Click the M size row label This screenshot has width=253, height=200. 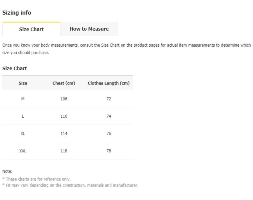pyautogui.click(x=23, y=99)
